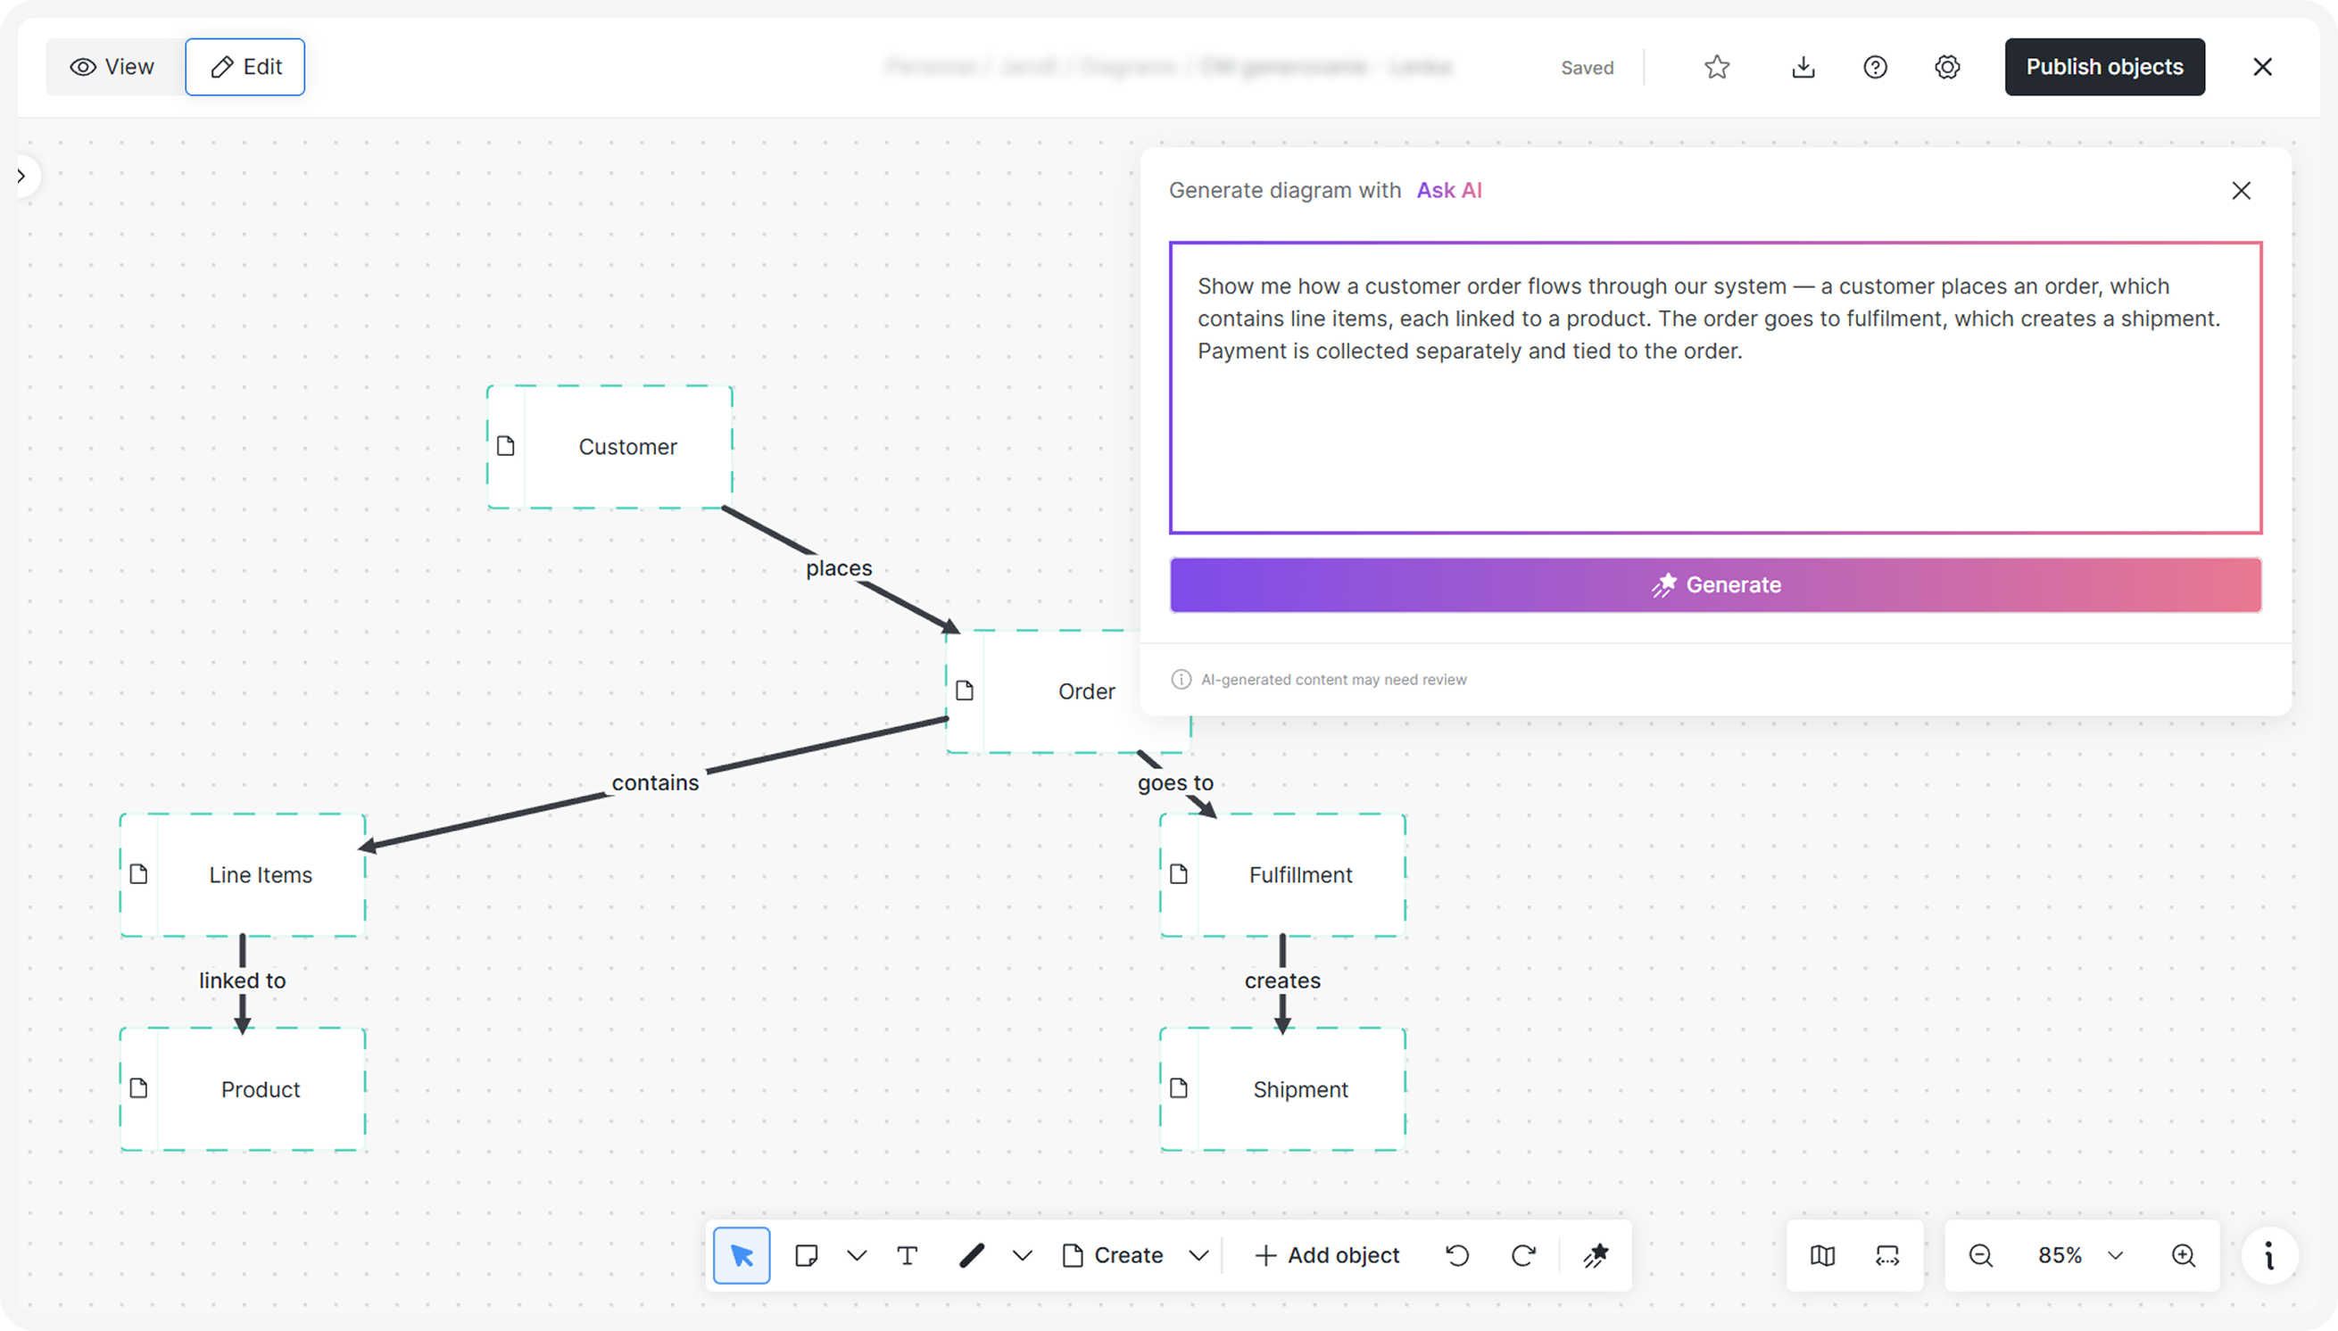The height and width of the screenshot is (1331, 2338).
Task: Click the Generate button
Action: click(1715, 585)
